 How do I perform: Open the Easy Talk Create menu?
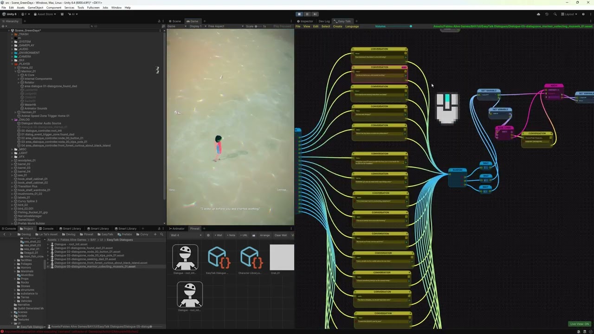(x=337, y=26)
